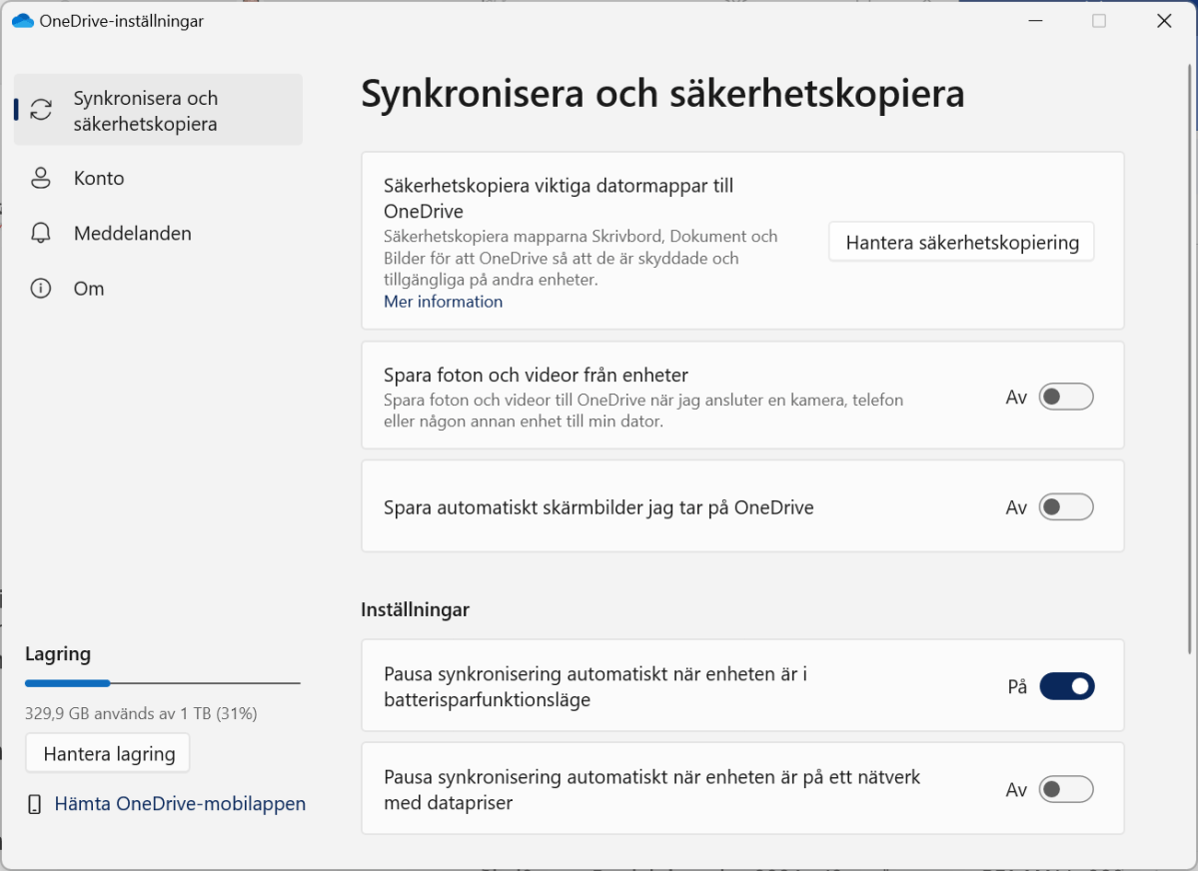Click the info circle beside Om

(x=40, y=288)
